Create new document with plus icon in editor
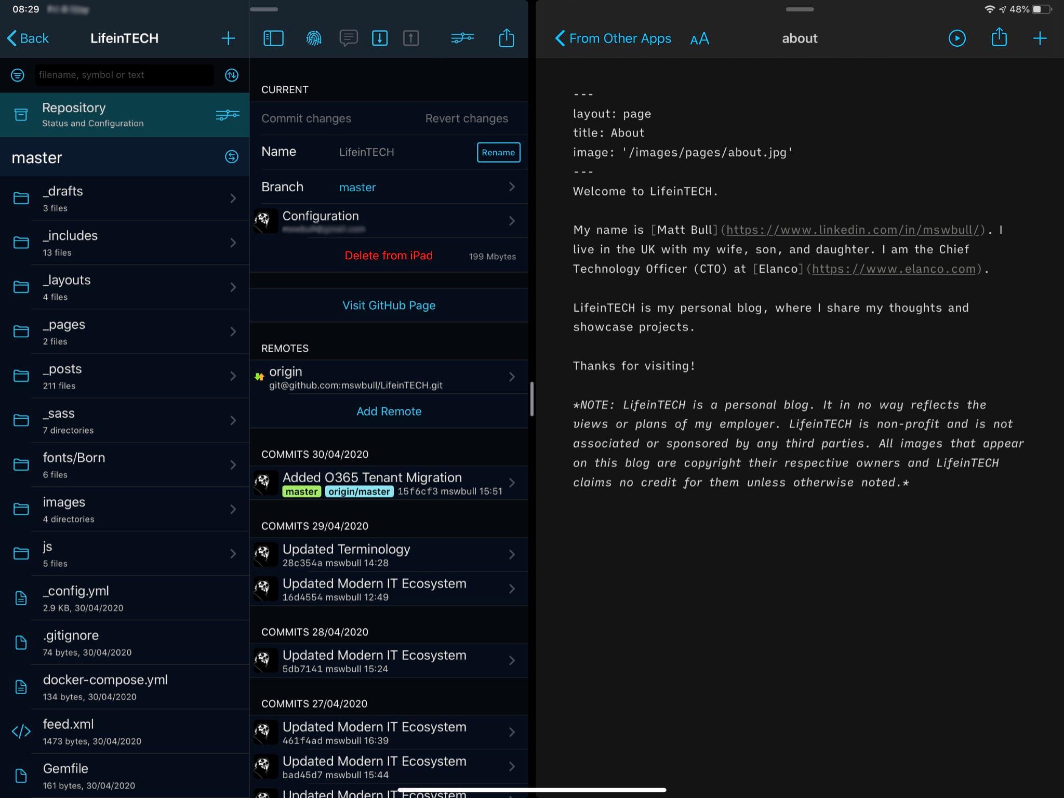Image resolution: width=1064 pixels, height=798 pixels. [x=1040, y=38]
